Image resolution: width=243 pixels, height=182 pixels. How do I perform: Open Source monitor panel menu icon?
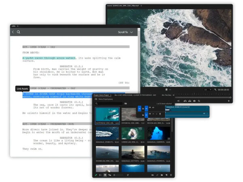(x=141, y=6)
